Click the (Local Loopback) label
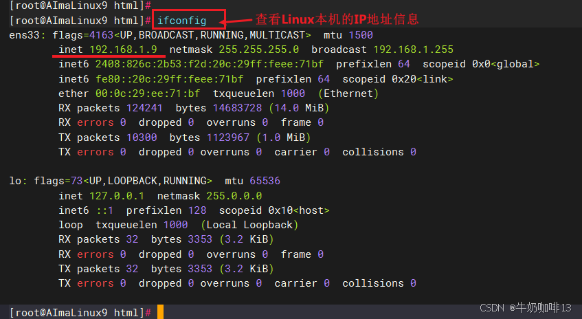Viewport: 582px width, 319px height. click(249, 225)
